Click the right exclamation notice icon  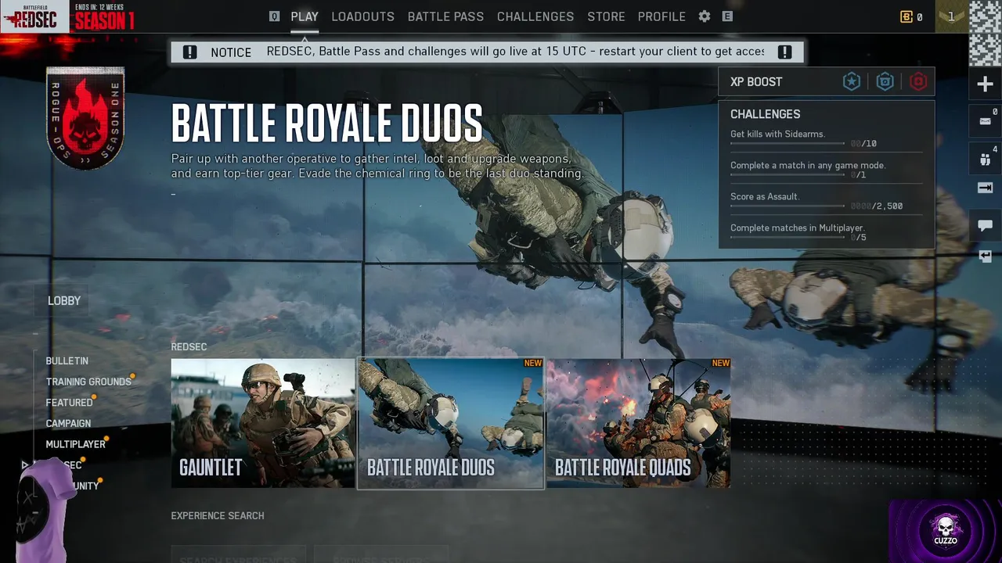[784, 52]
